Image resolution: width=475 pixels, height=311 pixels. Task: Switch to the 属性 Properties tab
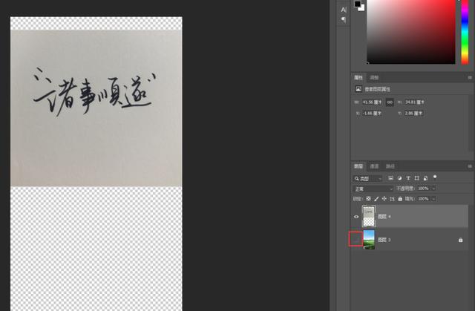[x=358, y=78]
